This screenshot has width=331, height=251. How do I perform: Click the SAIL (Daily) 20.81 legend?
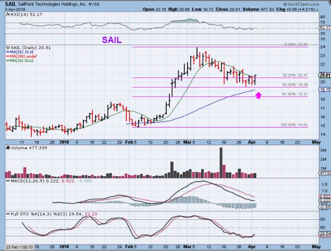coord(29,48)
